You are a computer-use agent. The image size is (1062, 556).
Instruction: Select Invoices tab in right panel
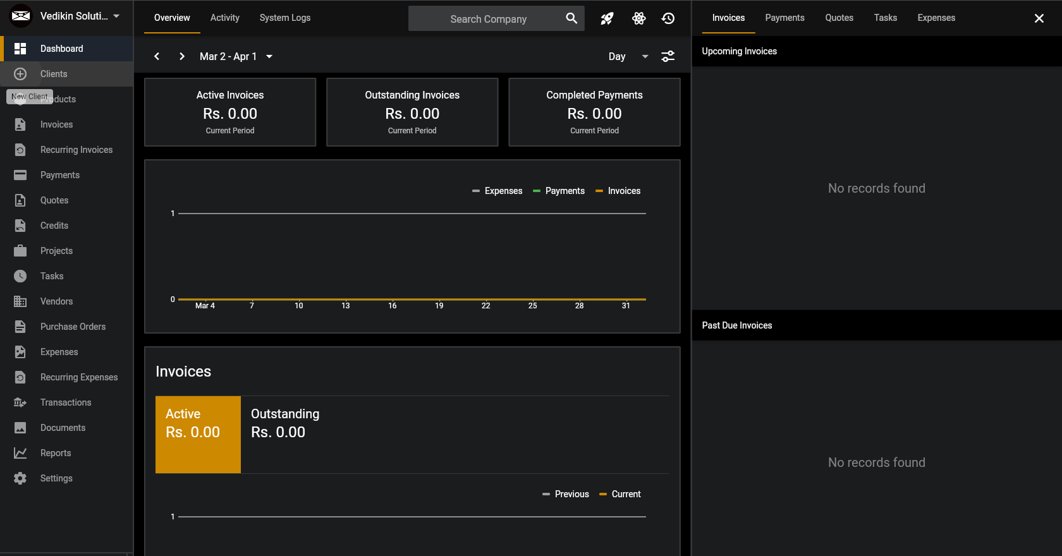point(728,18)
